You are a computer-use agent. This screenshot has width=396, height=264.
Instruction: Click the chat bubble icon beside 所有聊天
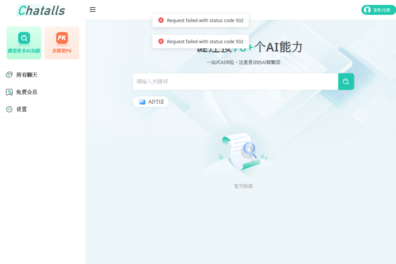click(x=9, y=75)
